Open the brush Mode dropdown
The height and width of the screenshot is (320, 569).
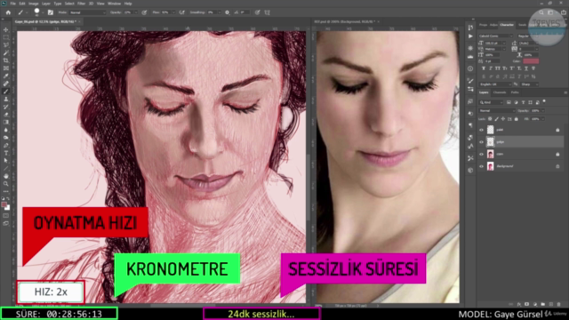point(87,12)
